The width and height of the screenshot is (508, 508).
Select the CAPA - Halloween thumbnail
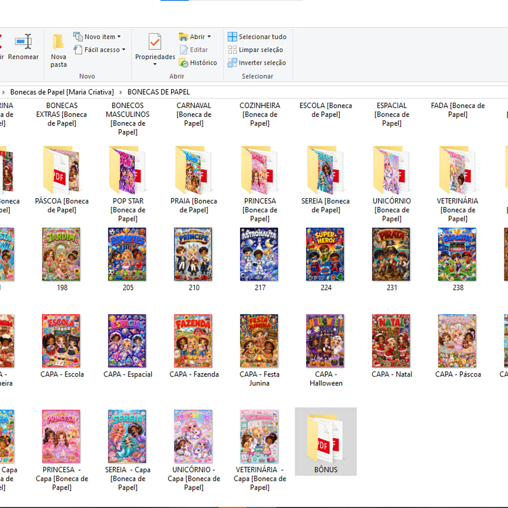pos(325,341)
